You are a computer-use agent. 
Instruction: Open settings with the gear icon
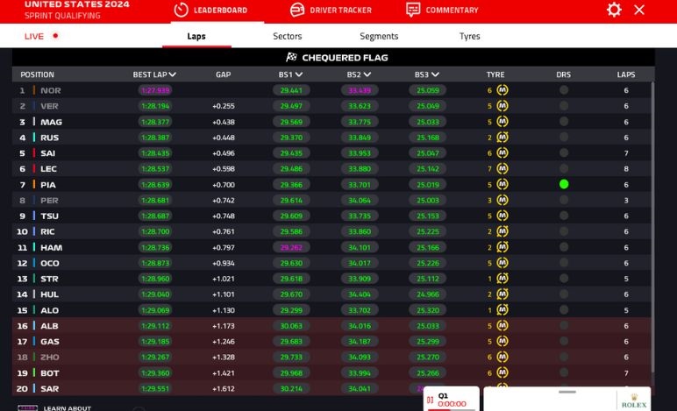[x=614, y=10]
